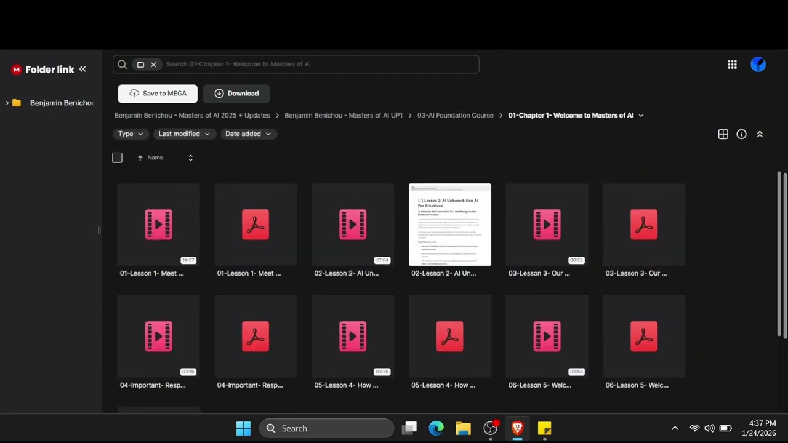Viewport: 788px width, 443px height.
Task: Open the 05-Lesson 4- How video file
Action: [353, 337]
